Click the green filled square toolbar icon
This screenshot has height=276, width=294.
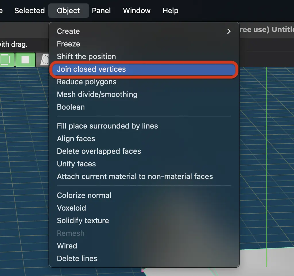click(25, 60)
